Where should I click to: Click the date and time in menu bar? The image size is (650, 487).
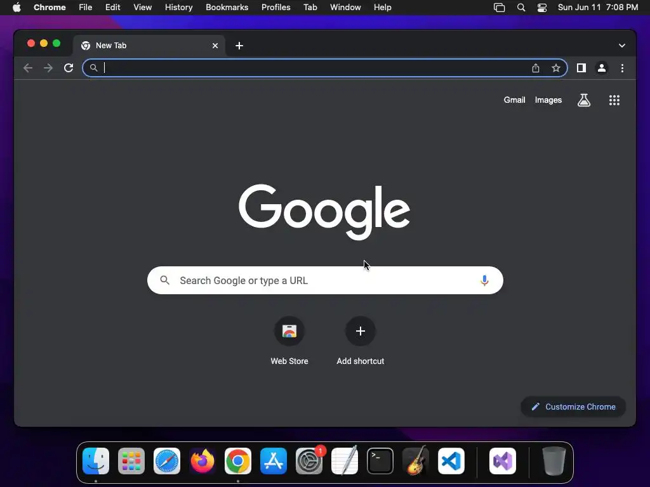tap(598, 8)
